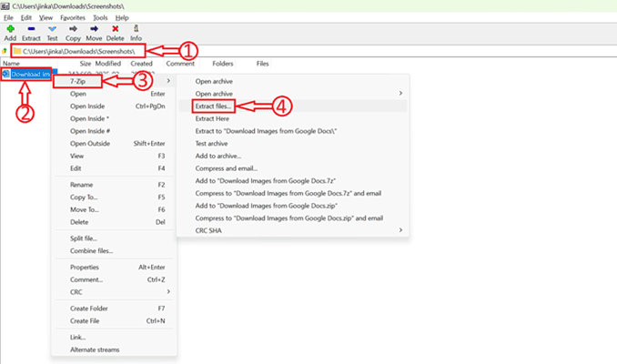
Task: Open the View menu in the menu bar
Action: tap(46, 17)
